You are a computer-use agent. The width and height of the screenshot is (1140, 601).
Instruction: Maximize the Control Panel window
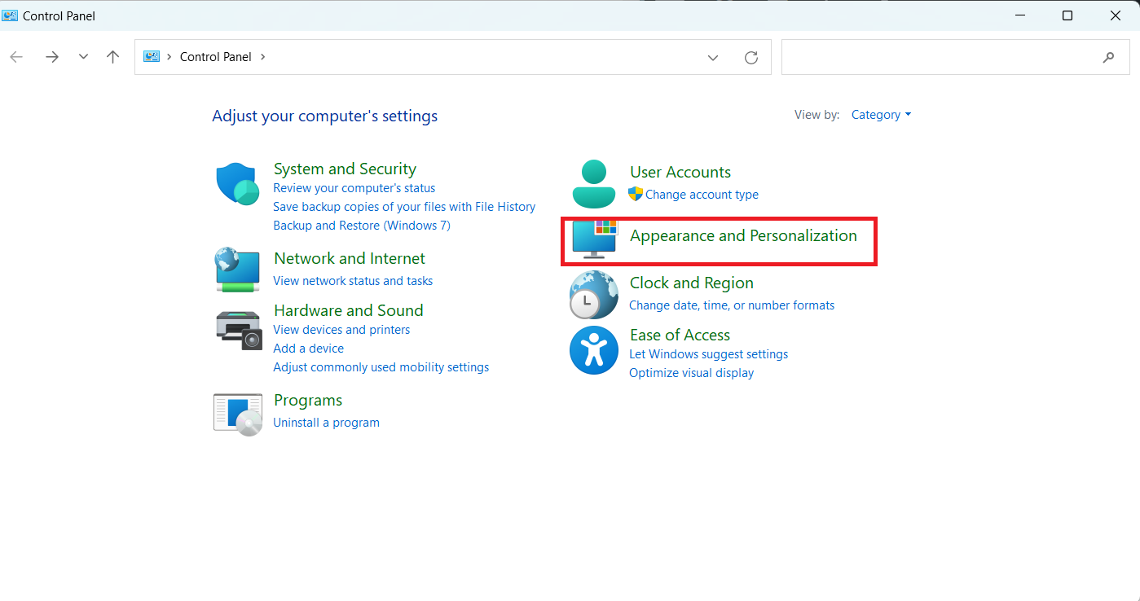pyautogui.click(x=1067, y=15)
